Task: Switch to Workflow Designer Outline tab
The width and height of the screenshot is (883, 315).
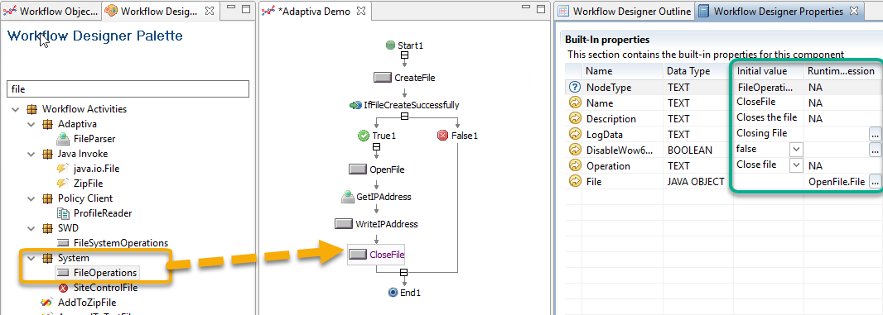Action: click(625, 12)
